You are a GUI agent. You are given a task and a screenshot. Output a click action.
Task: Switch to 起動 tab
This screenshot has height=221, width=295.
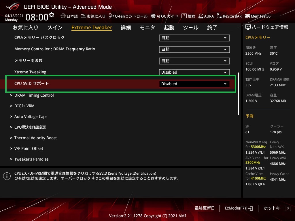(x=169, y=28)
